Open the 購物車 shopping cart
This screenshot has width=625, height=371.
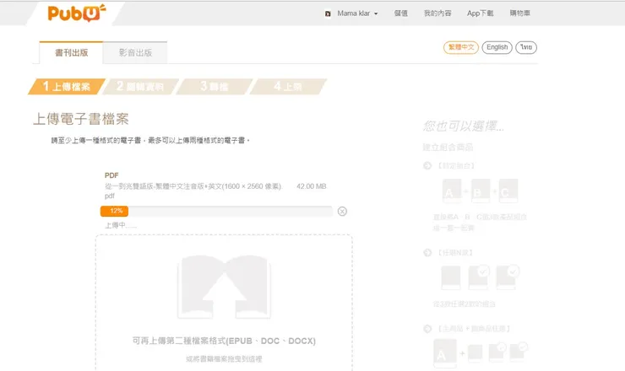(x=519, y=13)
